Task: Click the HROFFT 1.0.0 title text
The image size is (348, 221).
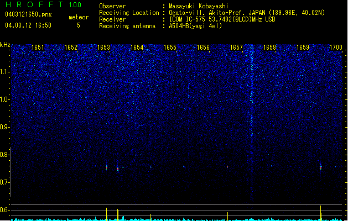Action: [x=44, y=4]
